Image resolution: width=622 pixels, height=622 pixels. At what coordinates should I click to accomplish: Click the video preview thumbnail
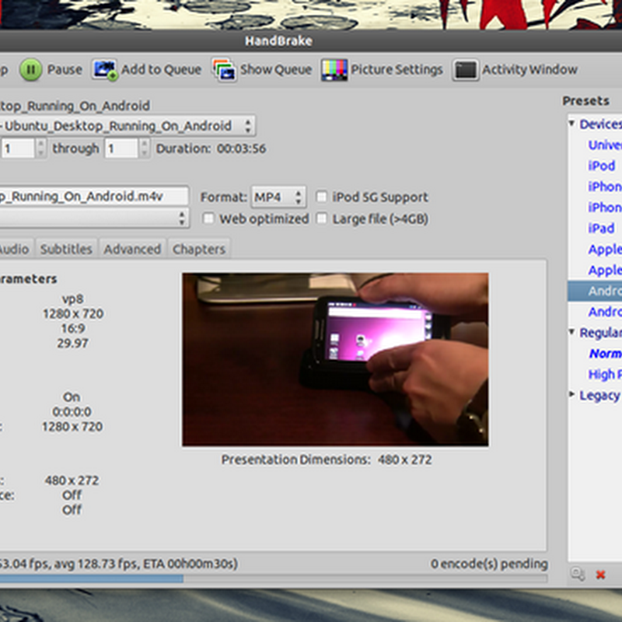pos(335,359)
